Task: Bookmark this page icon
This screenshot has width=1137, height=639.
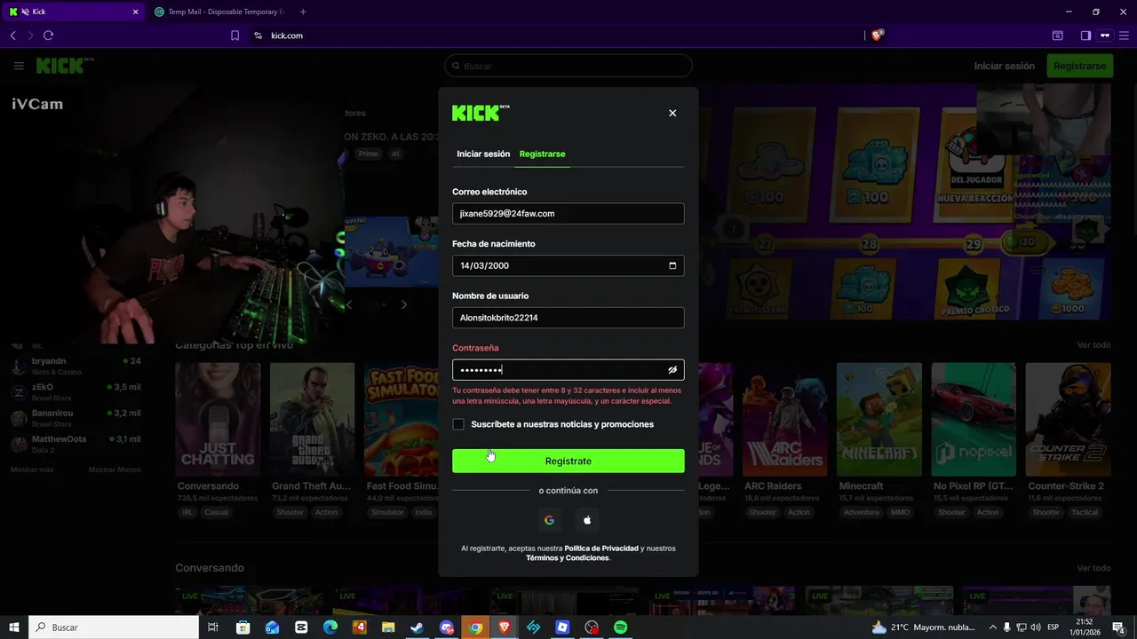Action: 235,35
